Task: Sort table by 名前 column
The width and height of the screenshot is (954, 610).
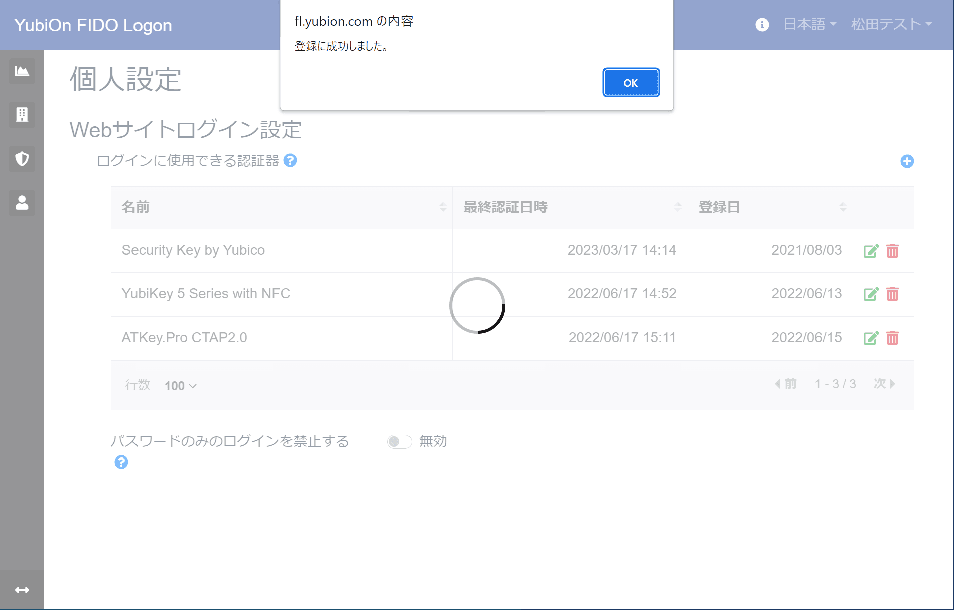Action: pos(282,207)
